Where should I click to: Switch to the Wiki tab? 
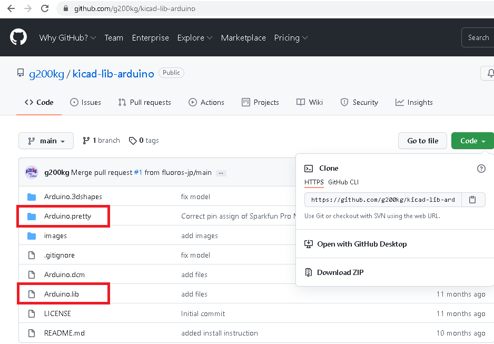click(x=310, y=102)
